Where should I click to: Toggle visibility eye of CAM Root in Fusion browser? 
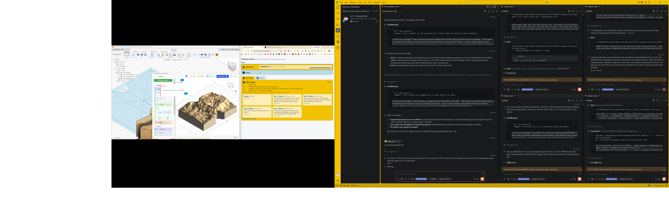[x=116, y=62]
